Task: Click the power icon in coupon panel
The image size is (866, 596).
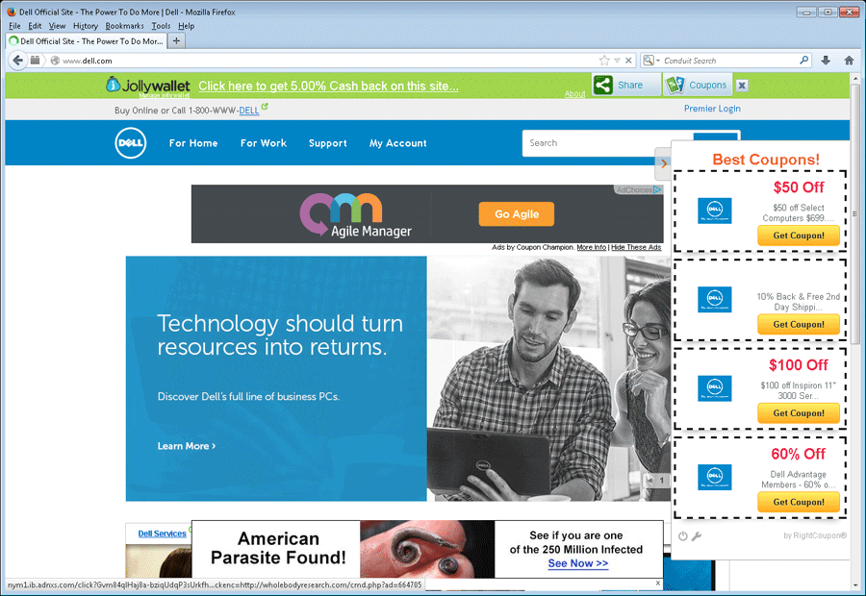Action: tap(682, 536)
